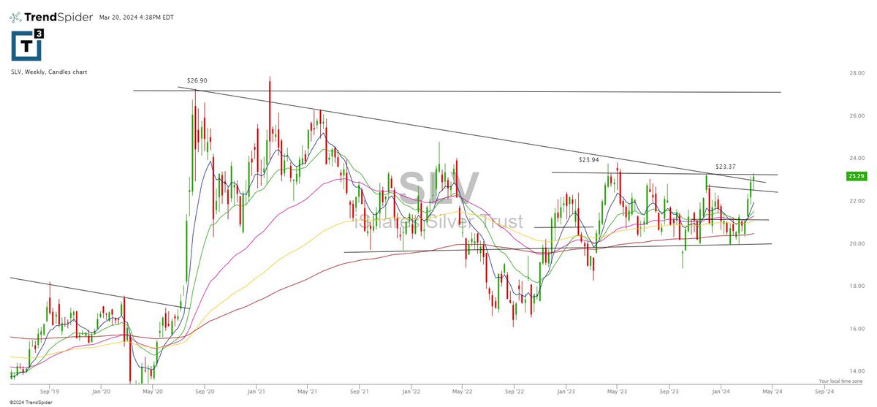Click the 14.00 price axis label
The image size is (877, 407).
[x=857, y=371]
